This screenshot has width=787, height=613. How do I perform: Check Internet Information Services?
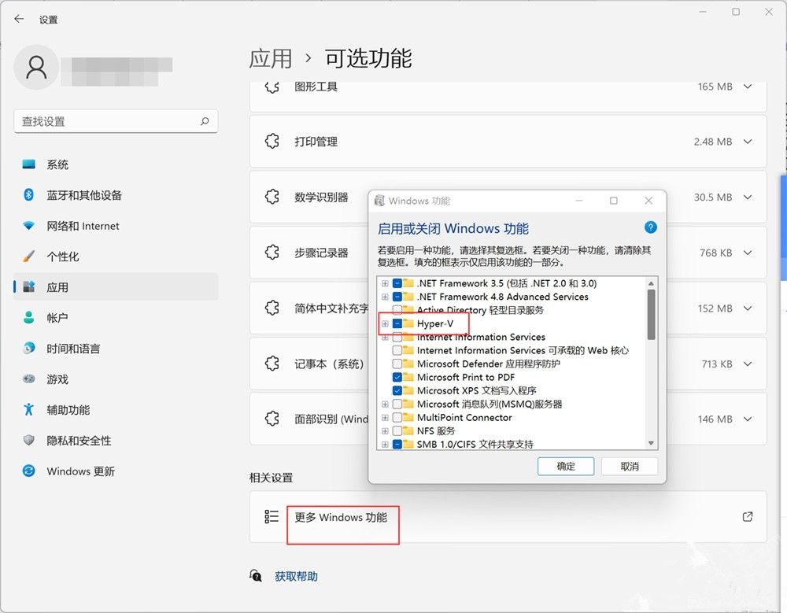coord(397,337)
